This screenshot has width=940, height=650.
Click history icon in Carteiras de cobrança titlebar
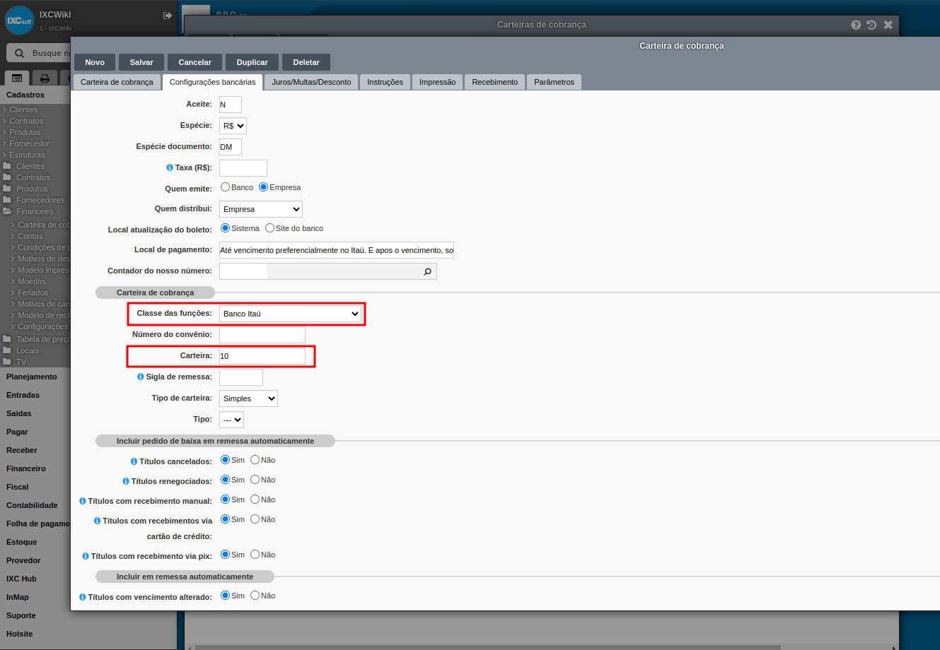871,25
